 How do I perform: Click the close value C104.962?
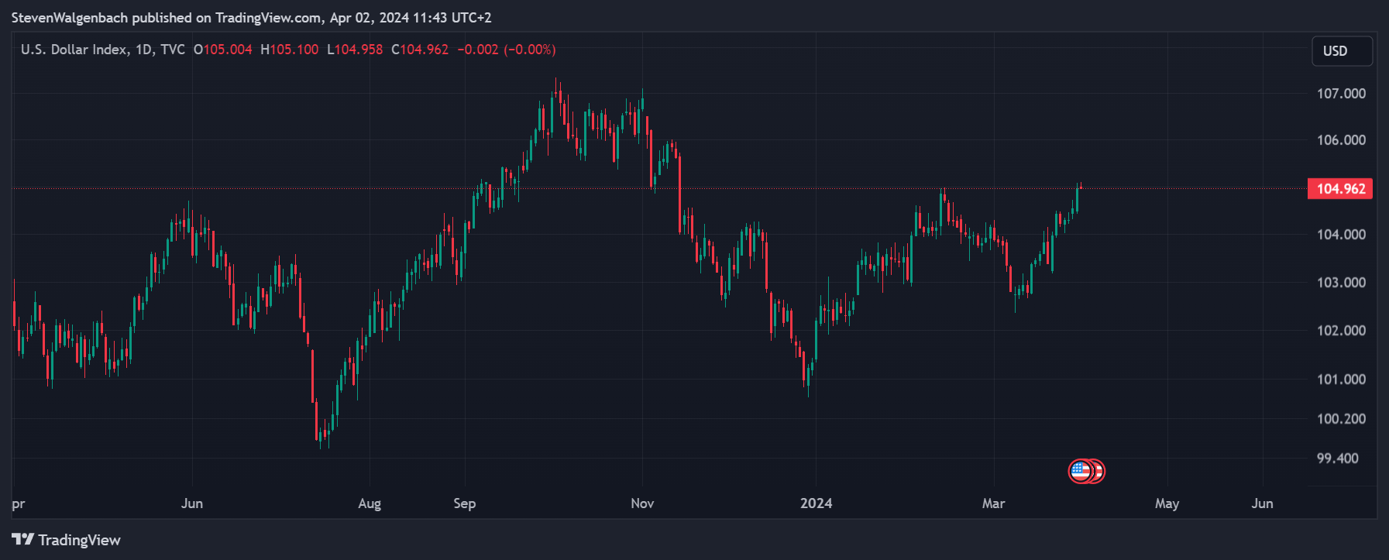[x=420, y=50]
